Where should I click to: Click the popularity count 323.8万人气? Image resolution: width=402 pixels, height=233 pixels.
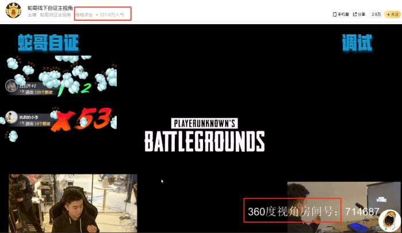click(x=113, y=14)
